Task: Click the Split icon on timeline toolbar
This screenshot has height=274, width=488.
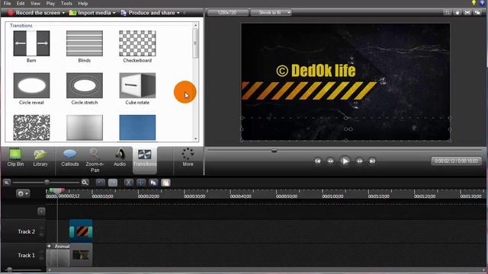Action: tap(140, 183)
